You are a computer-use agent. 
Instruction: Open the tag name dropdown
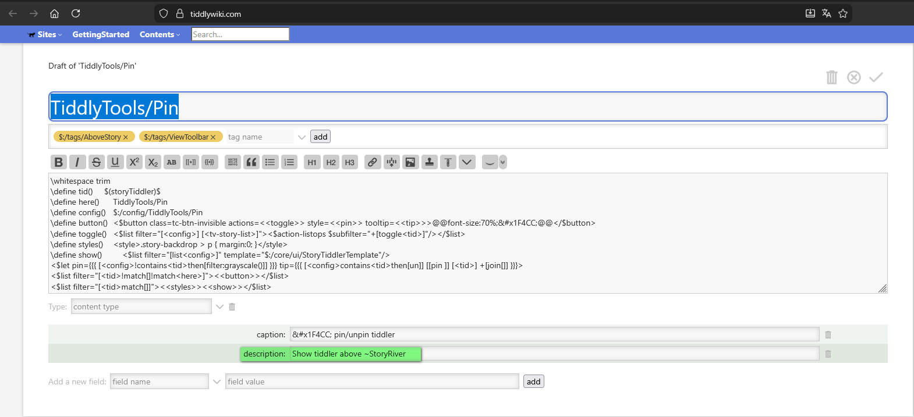coord(302,137)
